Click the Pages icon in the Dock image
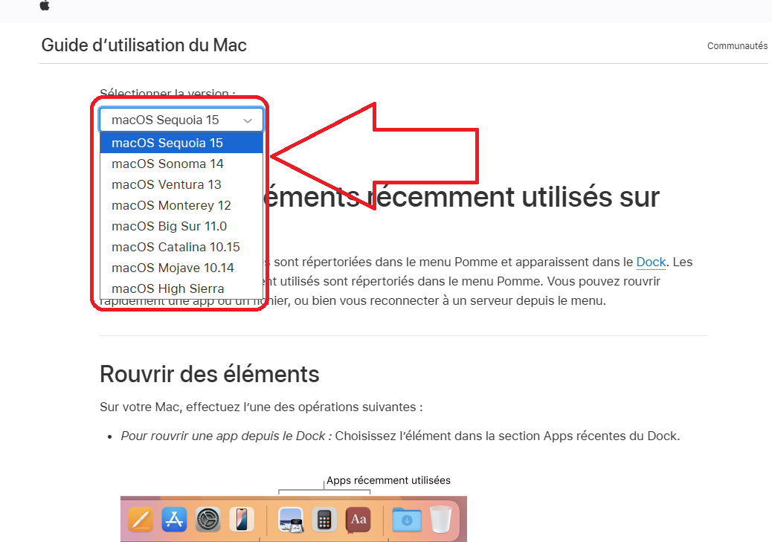Viewport: 772px width, 542px height. point(141,520)
